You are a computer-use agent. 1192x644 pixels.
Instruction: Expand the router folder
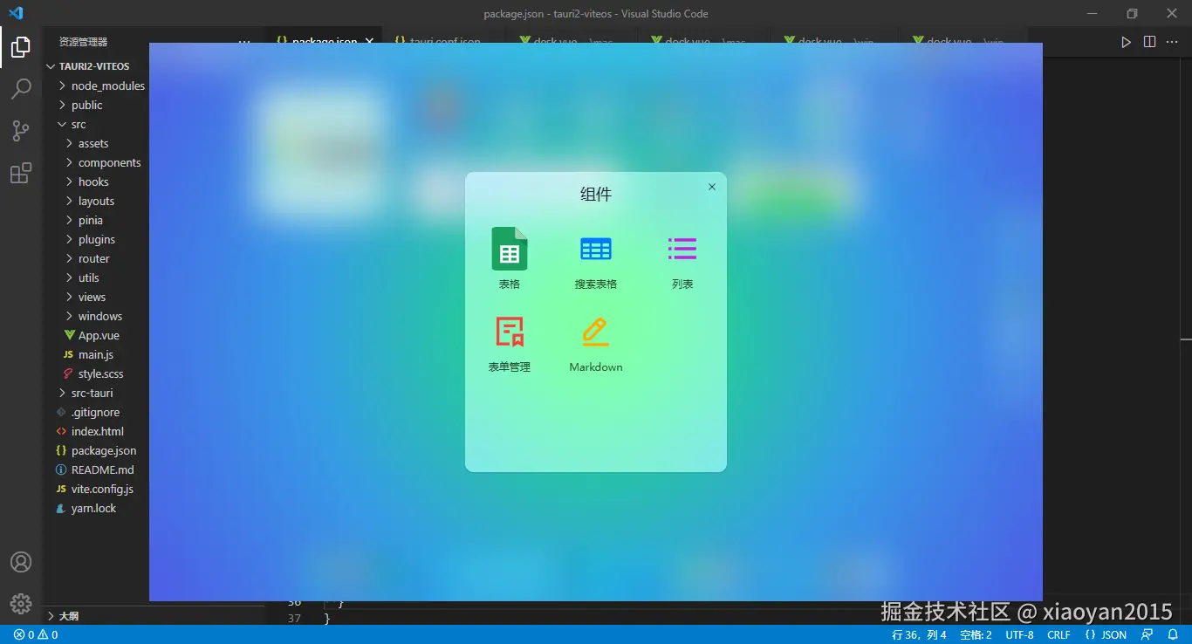(x=94, y=258)
